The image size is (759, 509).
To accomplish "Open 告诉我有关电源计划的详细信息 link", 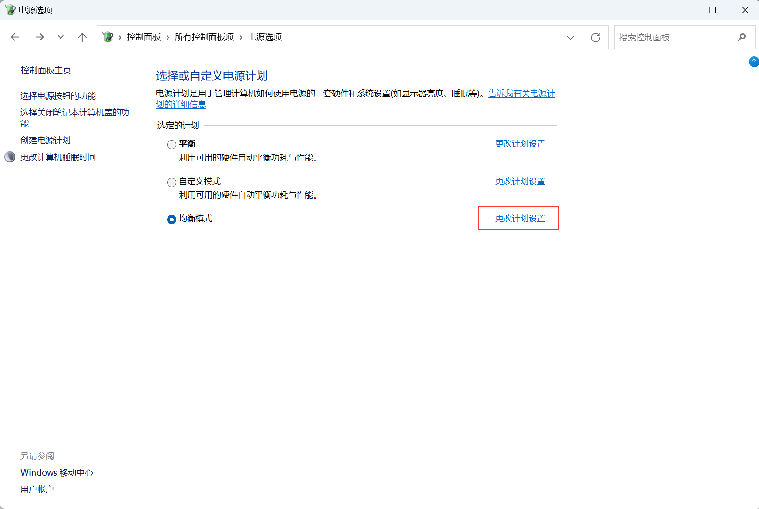I will pyautogui.click(x=522, y=94).
